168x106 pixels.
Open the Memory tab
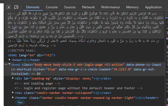(133, 7)
